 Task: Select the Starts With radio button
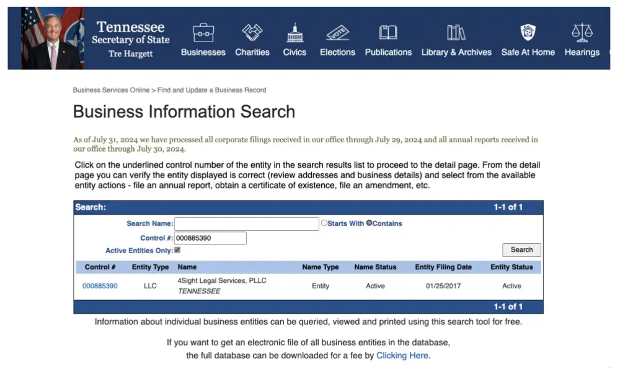point(324,223)
